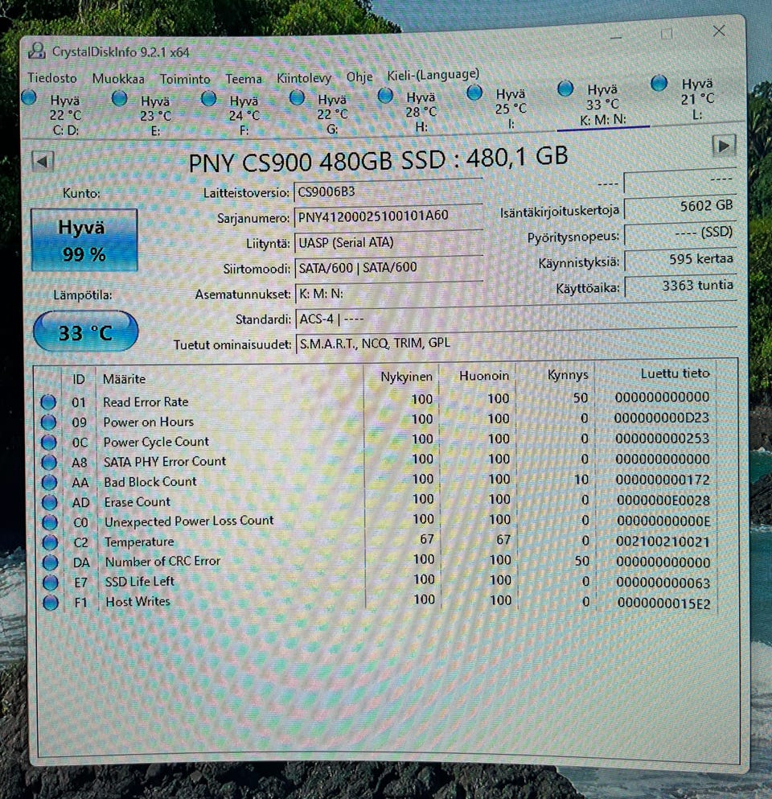Click the Huonoin column header
This screenshot has height=799, width=772.
click(484, 376)
